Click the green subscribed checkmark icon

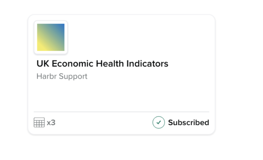(158, 122)
